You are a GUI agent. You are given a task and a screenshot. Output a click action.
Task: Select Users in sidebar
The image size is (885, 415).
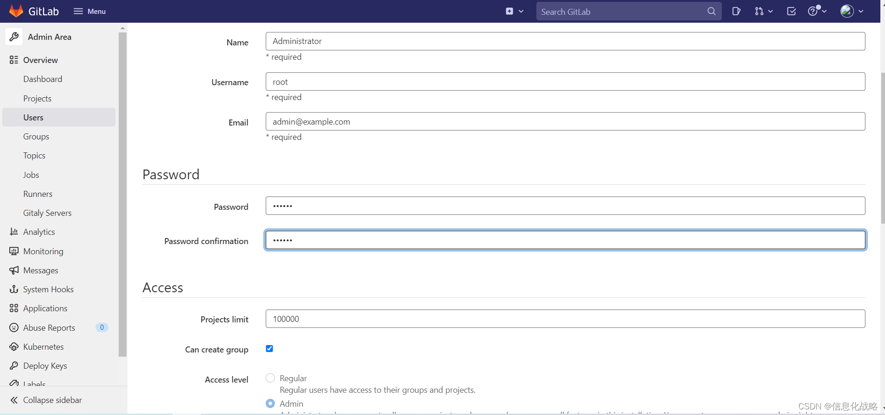[59, 117]
